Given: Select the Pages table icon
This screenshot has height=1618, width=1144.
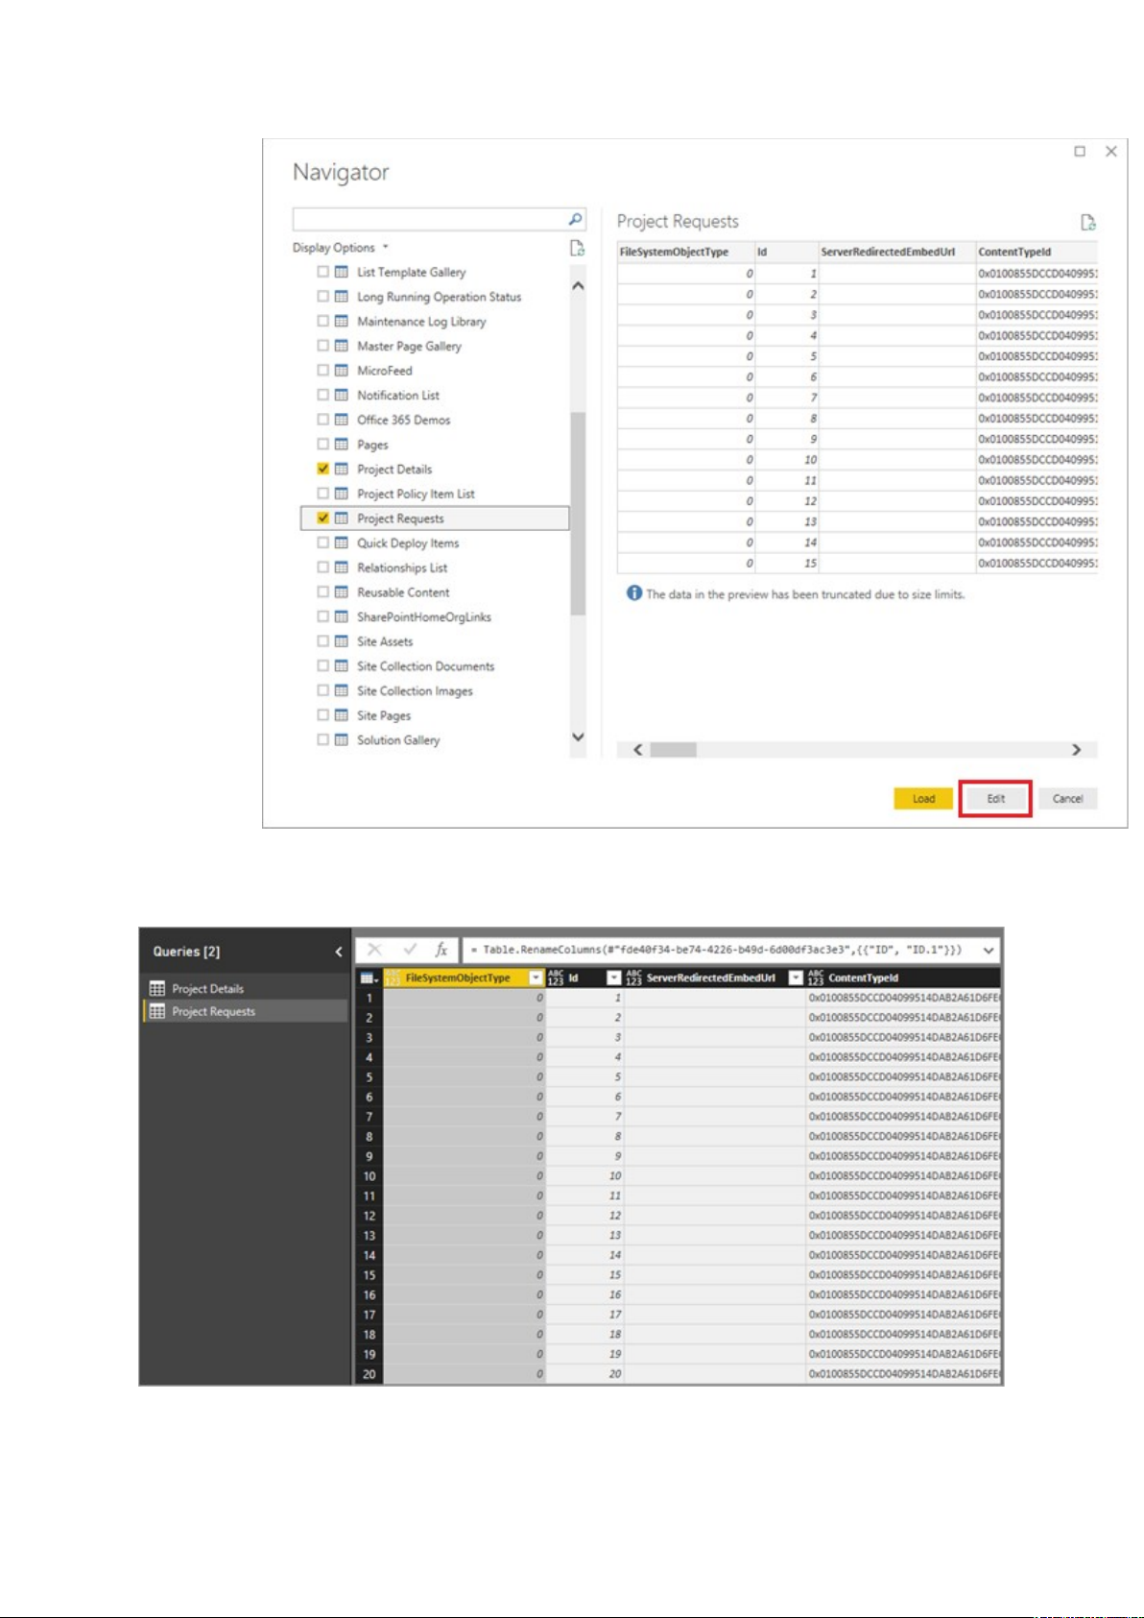Looking at the screenshot, I should (341, 445).
